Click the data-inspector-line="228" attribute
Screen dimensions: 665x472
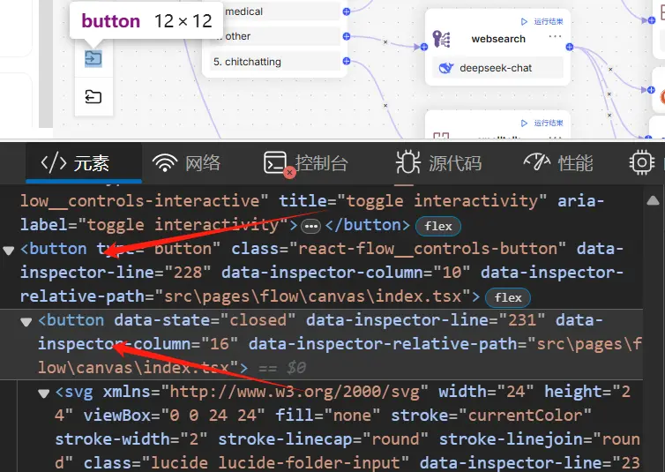[116, 273]
